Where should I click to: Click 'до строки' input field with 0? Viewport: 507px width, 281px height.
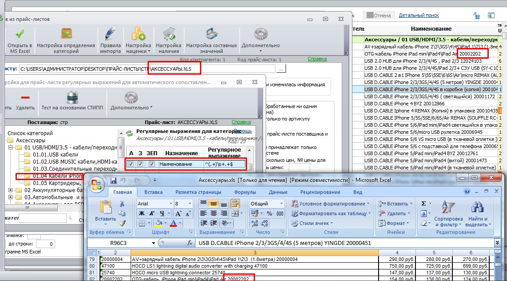point(45,244)
